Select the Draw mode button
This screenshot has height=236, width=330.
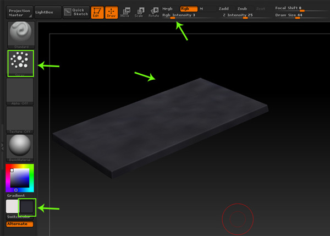click(x=112, y=12)
